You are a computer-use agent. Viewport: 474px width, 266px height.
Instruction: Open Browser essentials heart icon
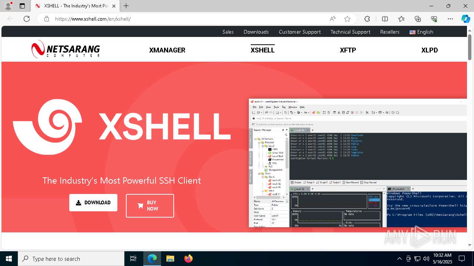[434, 19]
